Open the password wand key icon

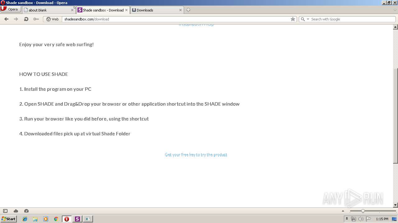coord(36,19)
